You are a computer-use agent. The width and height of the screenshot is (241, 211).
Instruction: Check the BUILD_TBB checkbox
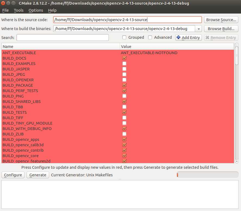pos(124,107)
